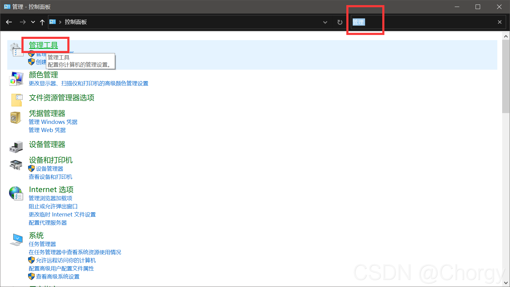
Task: Open the recent locations chevron next to forward arrow
Action: point(33,22)
